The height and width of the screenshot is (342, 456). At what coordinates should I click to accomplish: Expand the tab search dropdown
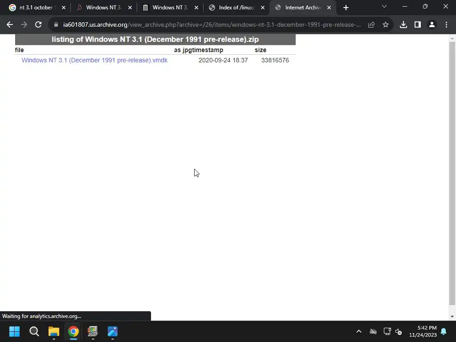[384, 6]
